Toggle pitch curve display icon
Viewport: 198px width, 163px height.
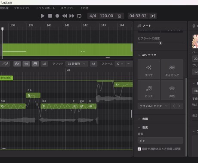click(17, 64)
